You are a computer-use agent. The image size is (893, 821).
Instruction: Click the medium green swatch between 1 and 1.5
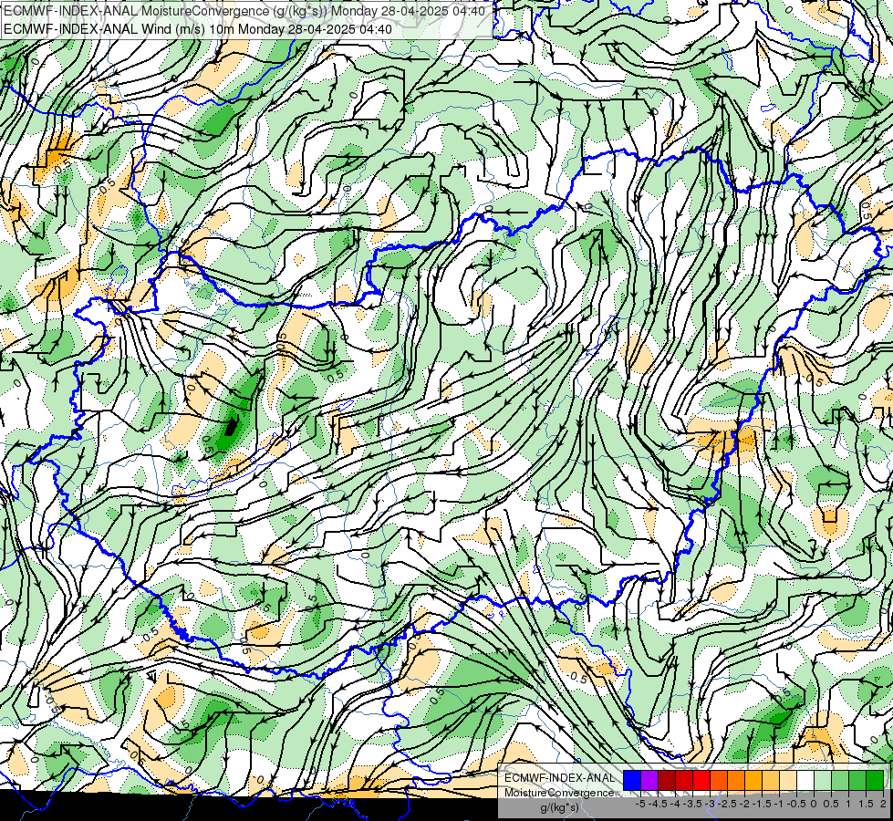coord(857,781)
